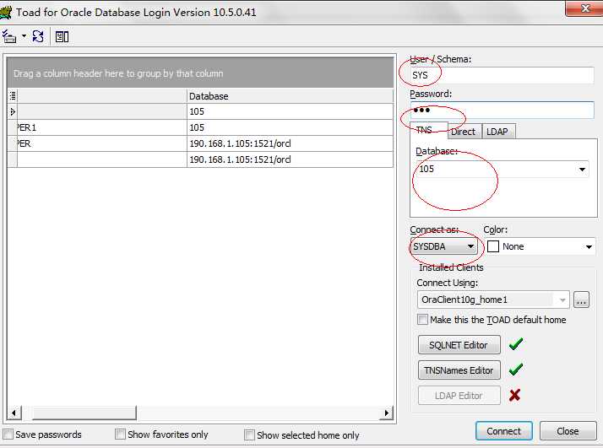Screen dimensions: 603x448
Task: Click the grid's right scroll arrow
Action: point(386,413)
